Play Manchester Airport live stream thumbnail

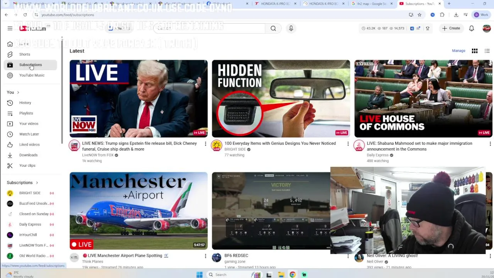coord(139,211)
